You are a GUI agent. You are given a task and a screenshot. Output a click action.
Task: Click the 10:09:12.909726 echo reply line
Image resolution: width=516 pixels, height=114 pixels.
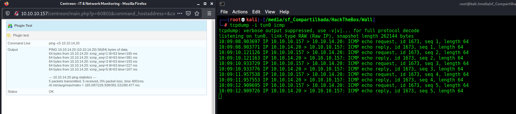341,91
